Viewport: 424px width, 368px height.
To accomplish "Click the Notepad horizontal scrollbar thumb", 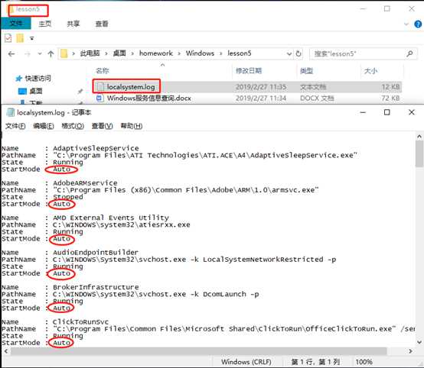I will [x=198, y=351].
